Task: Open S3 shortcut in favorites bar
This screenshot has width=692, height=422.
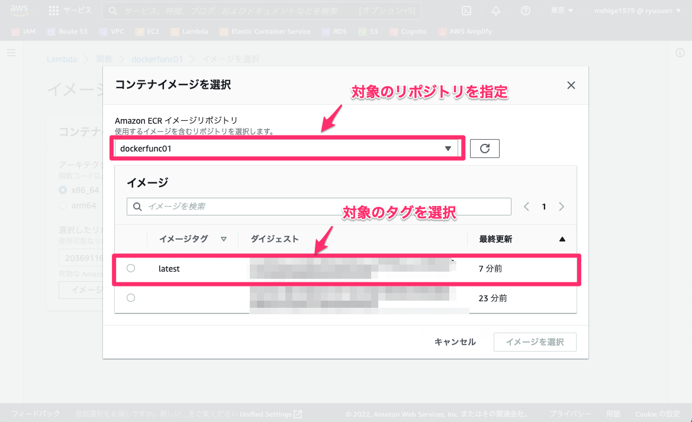Action: 368,31
